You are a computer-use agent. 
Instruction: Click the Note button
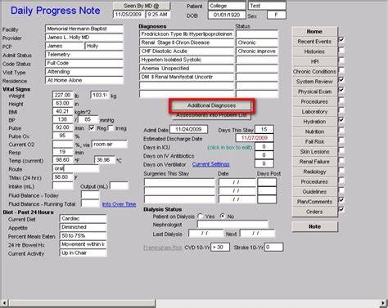pos(314,226)
